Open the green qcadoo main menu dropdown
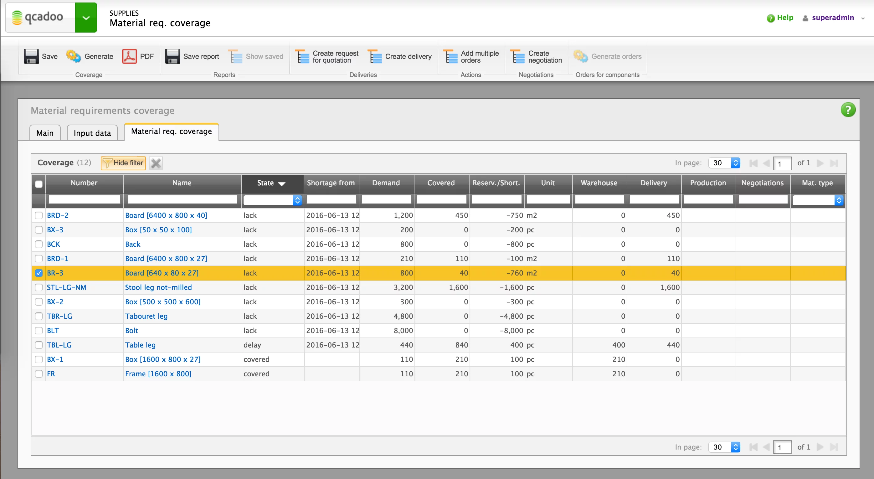Image resolution: width=874 pixels, height=479 pixels. (x=86, y=18)
